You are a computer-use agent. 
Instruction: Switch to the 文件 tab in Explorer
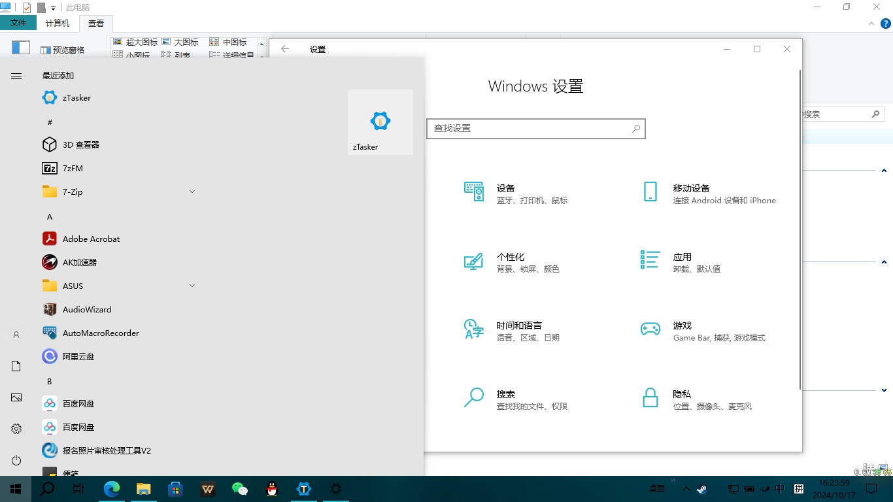point(19,23)
